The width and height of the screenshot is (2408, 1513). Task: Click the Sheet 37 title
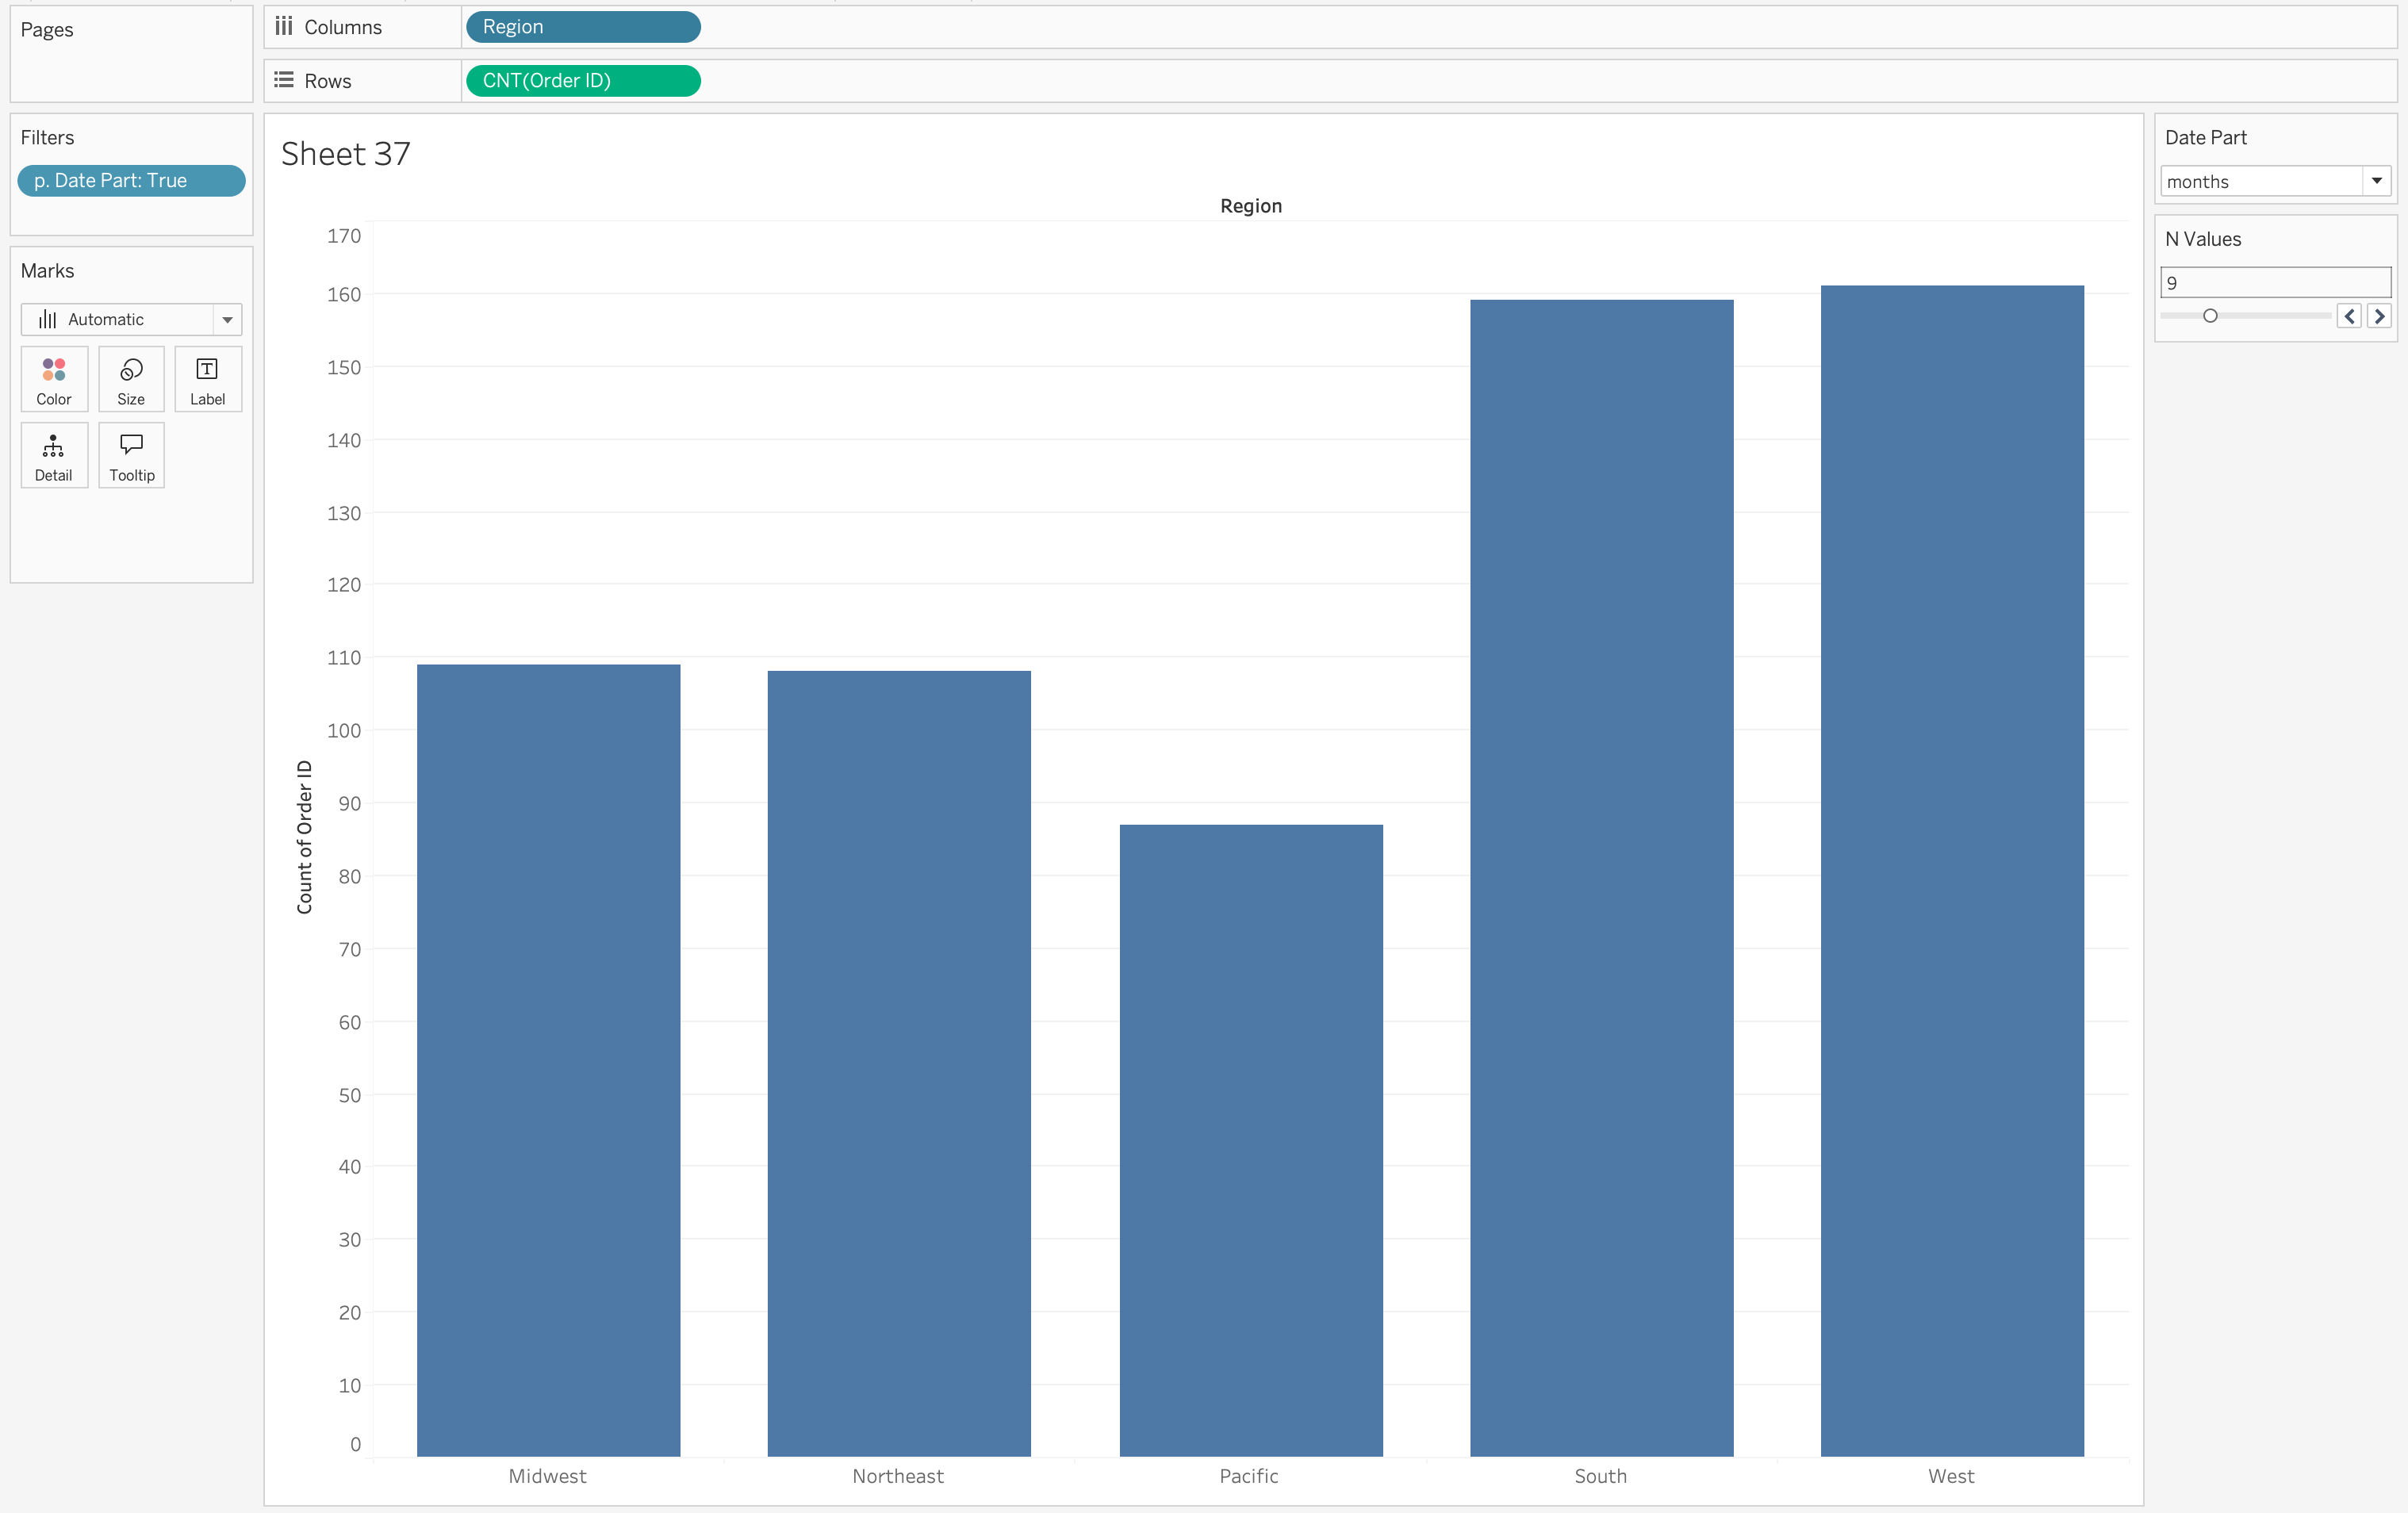345,154
